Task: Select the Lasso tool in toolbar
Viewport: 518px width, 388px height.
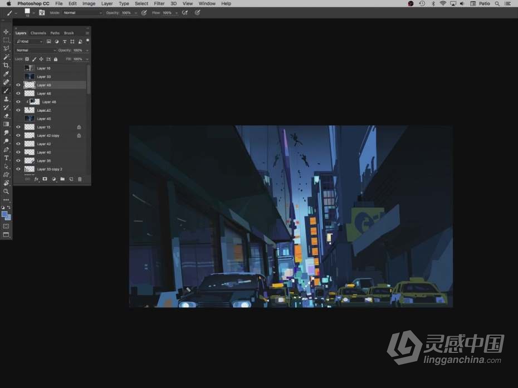Action: click(6, 48)
